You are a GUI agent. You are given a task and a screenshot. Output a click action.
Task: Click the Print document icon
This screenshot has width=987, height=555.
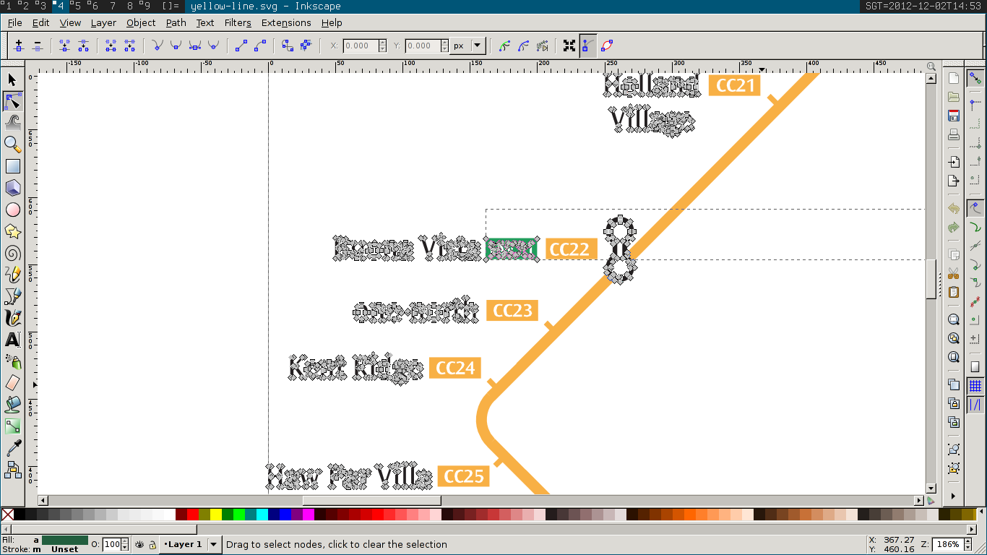[x=953, y=135]
